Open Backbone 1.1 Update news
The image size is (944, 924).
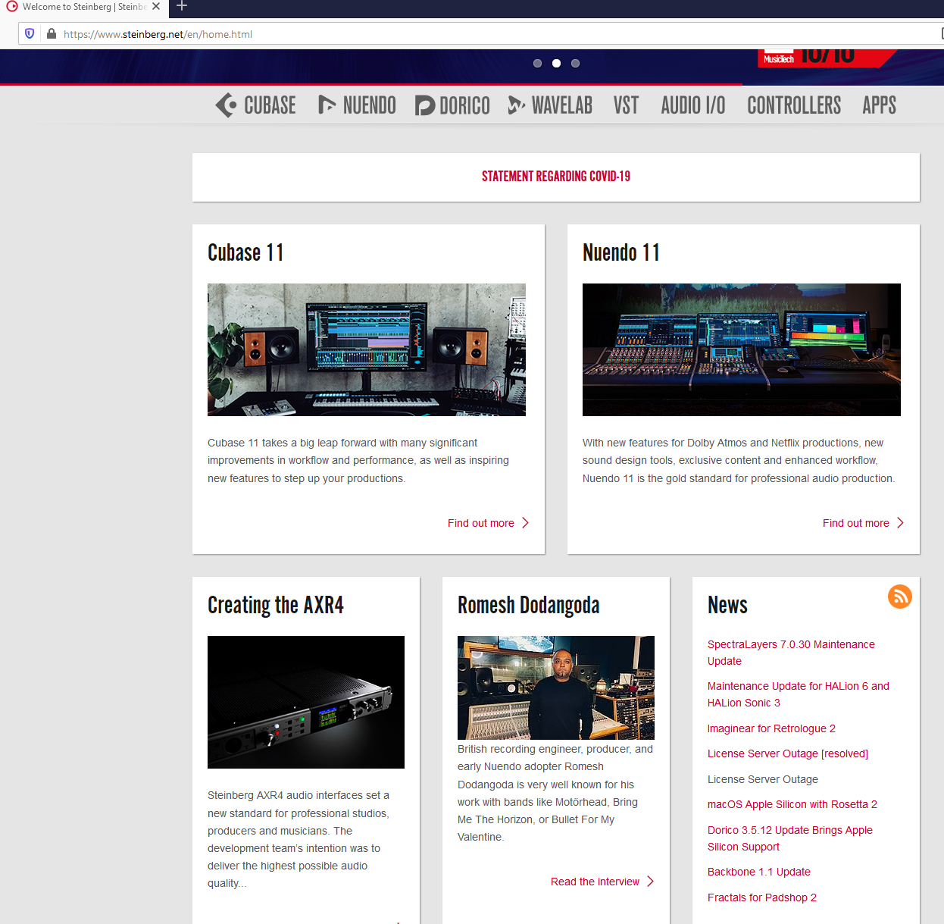(759, 872)
